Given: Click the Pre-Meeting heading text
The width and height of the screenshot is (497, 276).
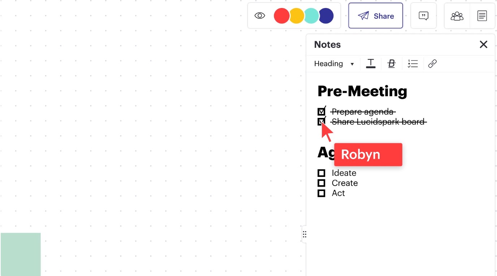Looking at the screenshot, I should pos(362,91).
